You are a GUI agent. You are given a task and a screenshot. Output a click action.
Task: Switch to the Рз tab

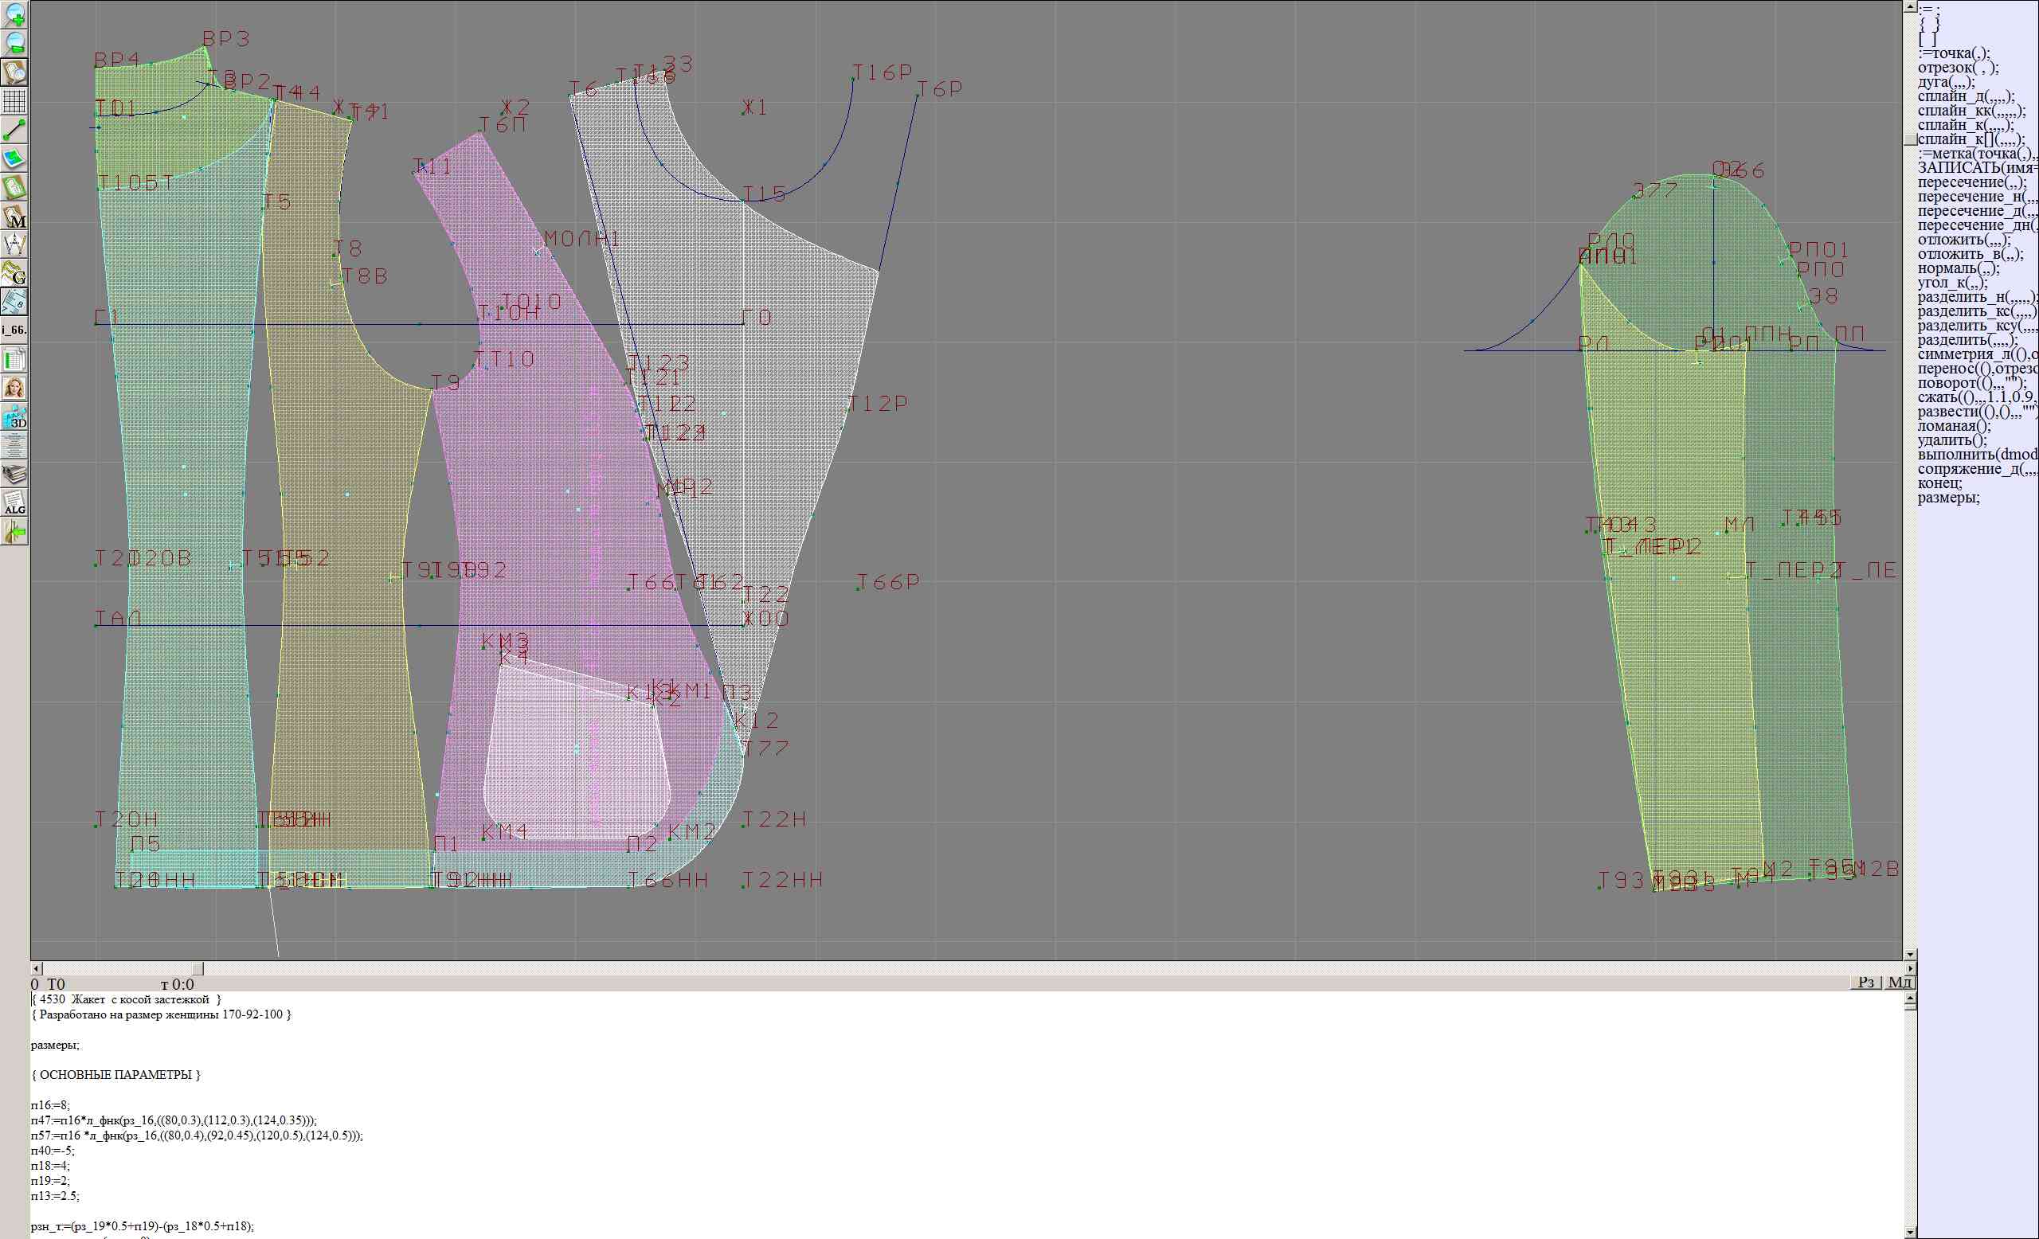1866,982
